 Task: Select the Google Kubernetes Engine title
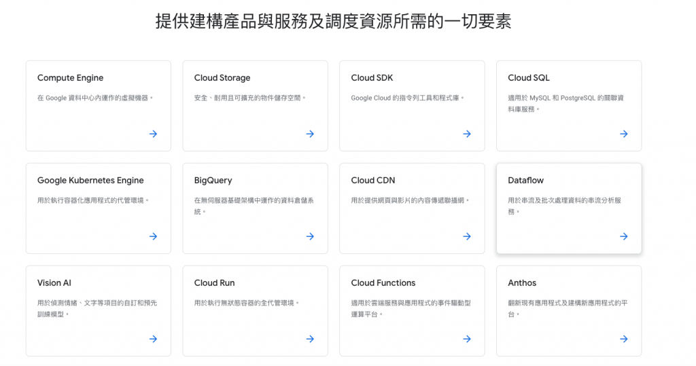coord(90,181)
